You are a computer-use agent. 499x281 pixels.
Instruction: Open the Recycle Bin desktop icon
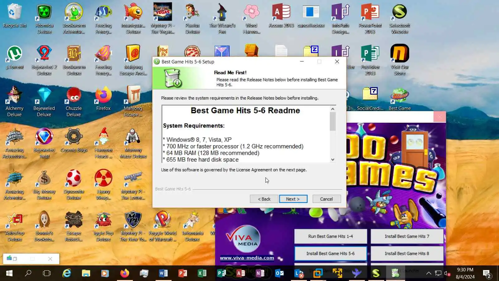pos(14,16)
